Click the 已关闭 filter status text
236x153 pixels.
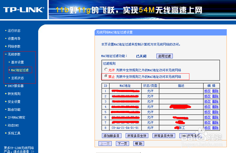[x=141, y=56]
